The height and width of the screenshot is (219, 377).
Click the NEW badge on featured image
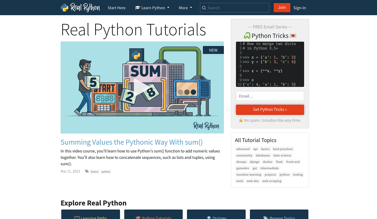click(213, 50)
